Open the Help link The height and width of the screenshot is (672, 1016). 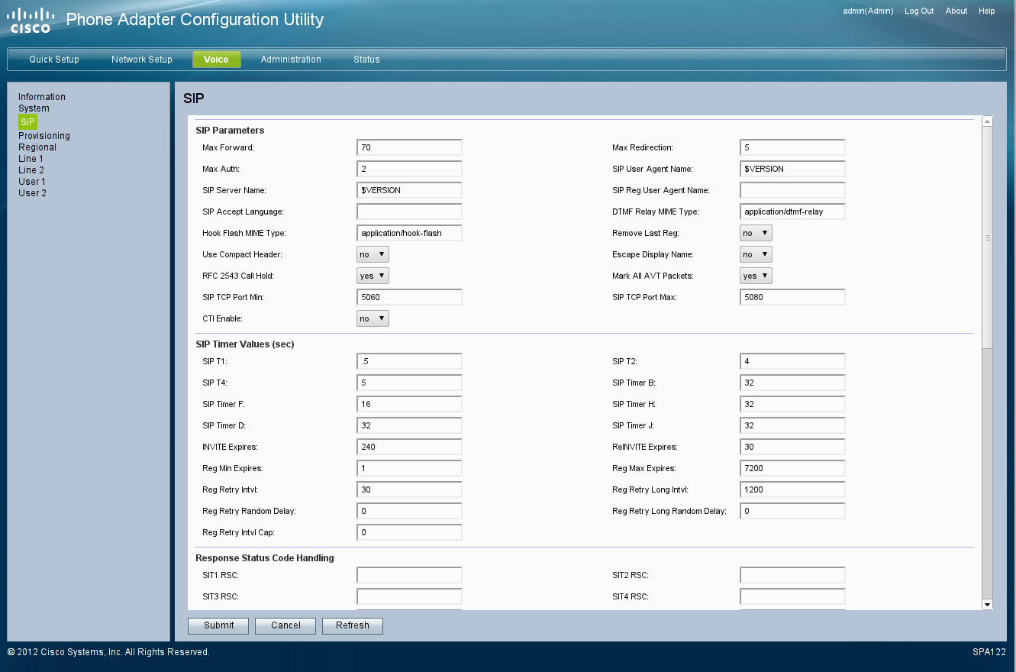[986, 11]
